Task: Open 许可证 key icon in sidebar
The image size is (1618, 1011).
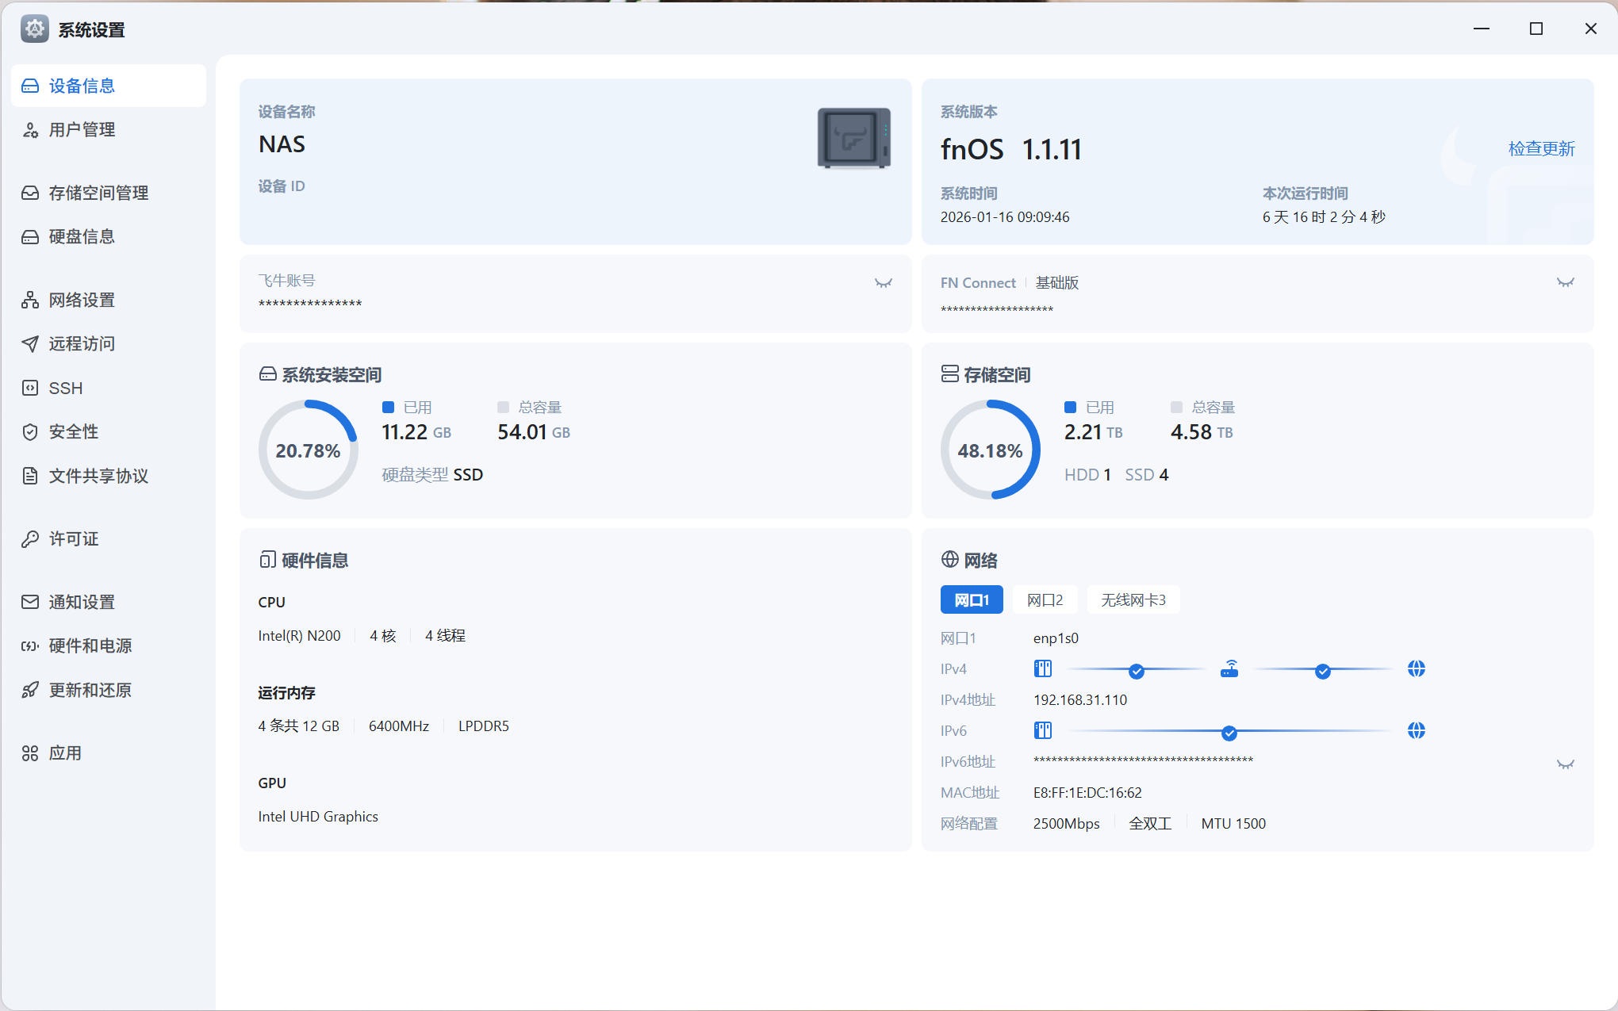Action: point(30,539)
